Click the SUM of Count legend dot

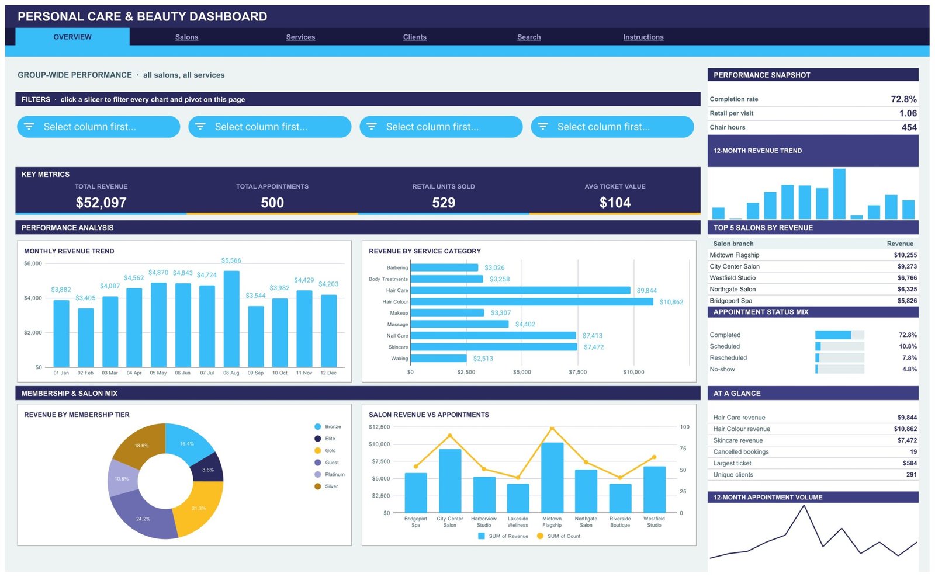(540, 536)
